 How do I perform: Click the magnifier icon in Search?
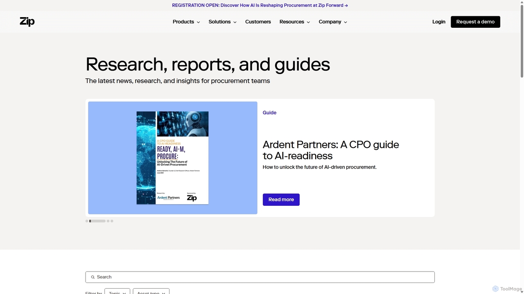coord(93,277)
